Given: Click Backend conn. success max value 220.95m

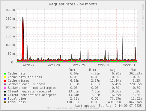Looking at the screenshot, I should click(135, 84).
